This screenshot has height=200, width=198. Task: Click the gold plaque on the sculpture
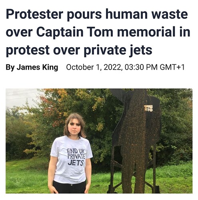click(x=148, y=108)
